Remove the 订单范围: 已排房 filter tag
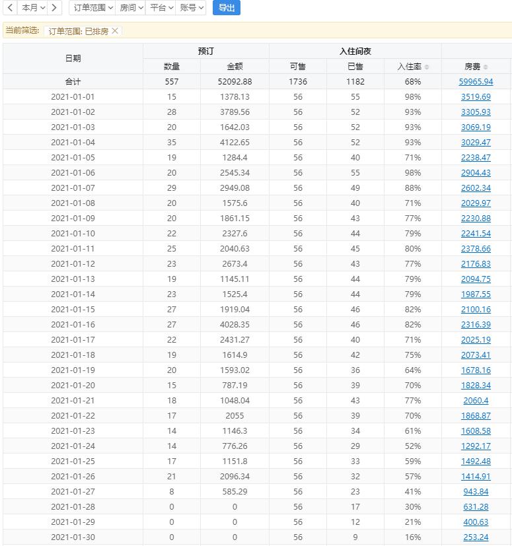This screenshot has height=546, width=512. pyautogui.click(x=115, y=30)
